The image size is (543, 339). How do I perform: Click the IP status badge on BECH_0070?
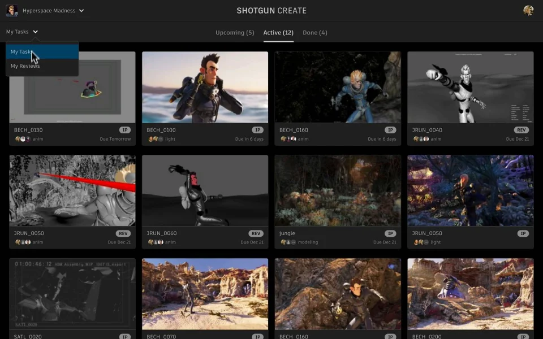tap(258, 337)
